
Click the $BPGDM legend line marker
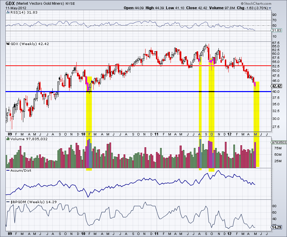pos(8,202)
